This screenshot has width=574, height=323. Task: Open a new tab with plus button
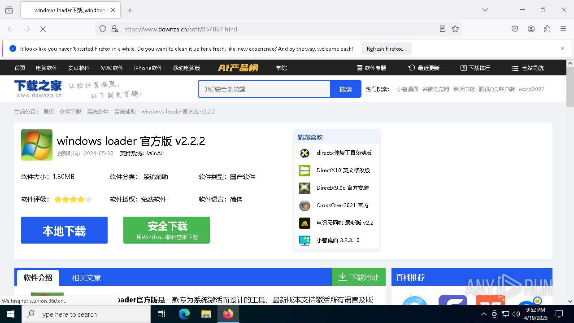coord(130,10)
